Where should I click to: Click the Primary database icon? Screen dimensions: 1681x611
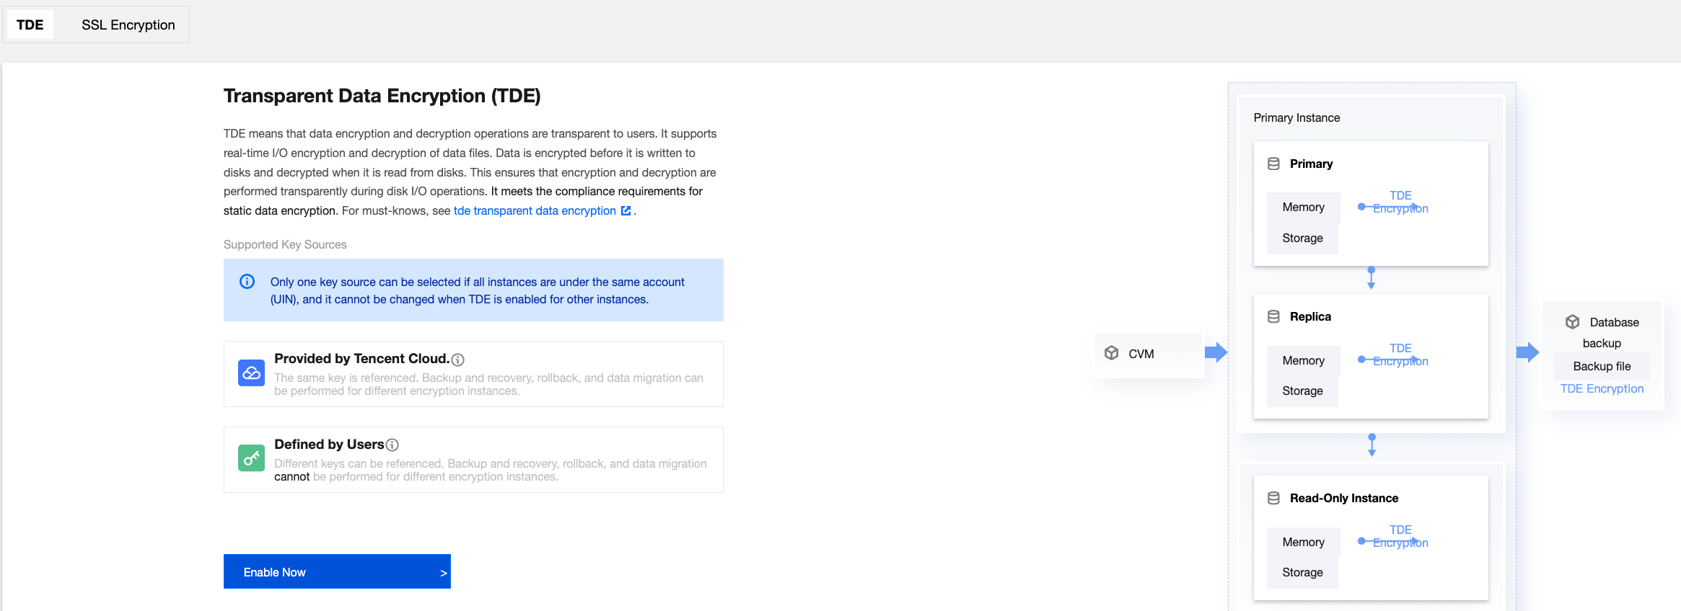pos(1273,164)
